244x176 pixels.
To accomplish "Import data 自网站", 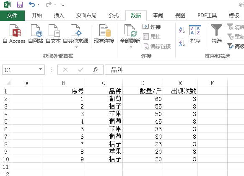I will click(x=36, y=34).
